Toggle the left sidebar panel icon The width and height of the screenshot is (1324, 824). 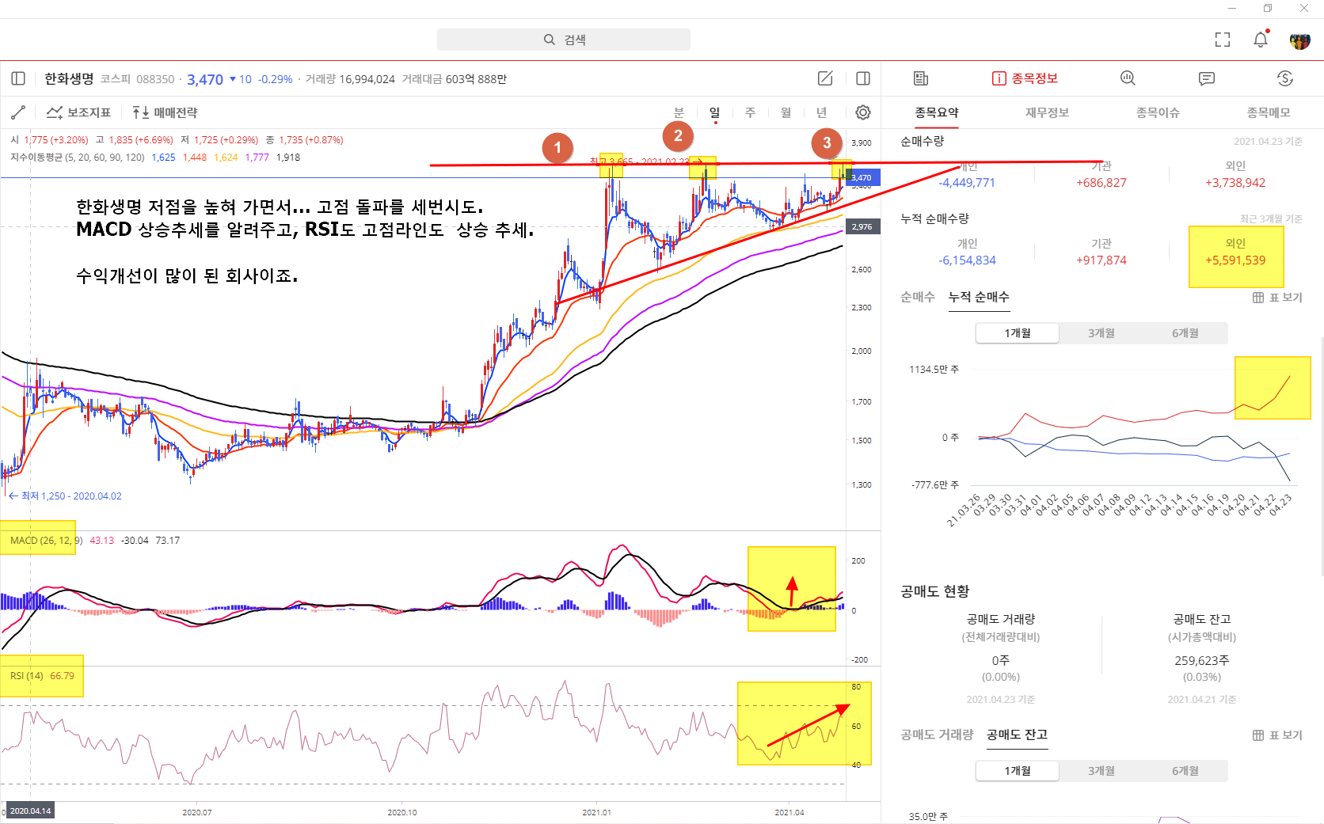click(x=18, y=78)
